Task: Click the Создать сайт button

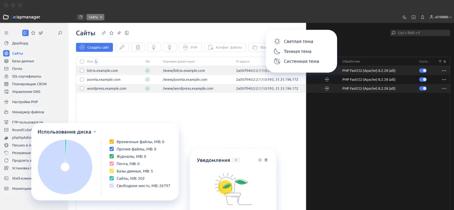Action: click(95, 47)
